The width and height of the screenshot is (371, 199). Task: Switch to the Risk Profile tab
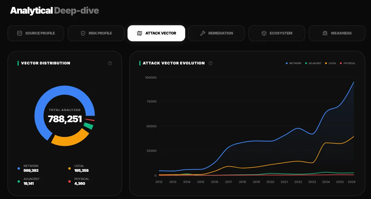pos(96,33)
